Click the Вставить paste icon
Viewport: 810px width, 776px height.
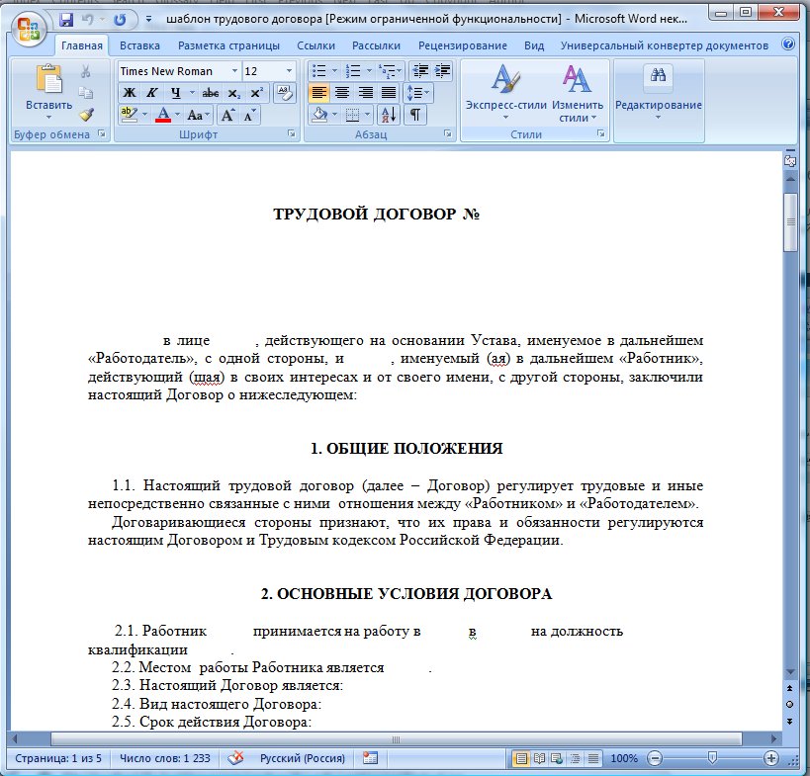coord(49,79)
